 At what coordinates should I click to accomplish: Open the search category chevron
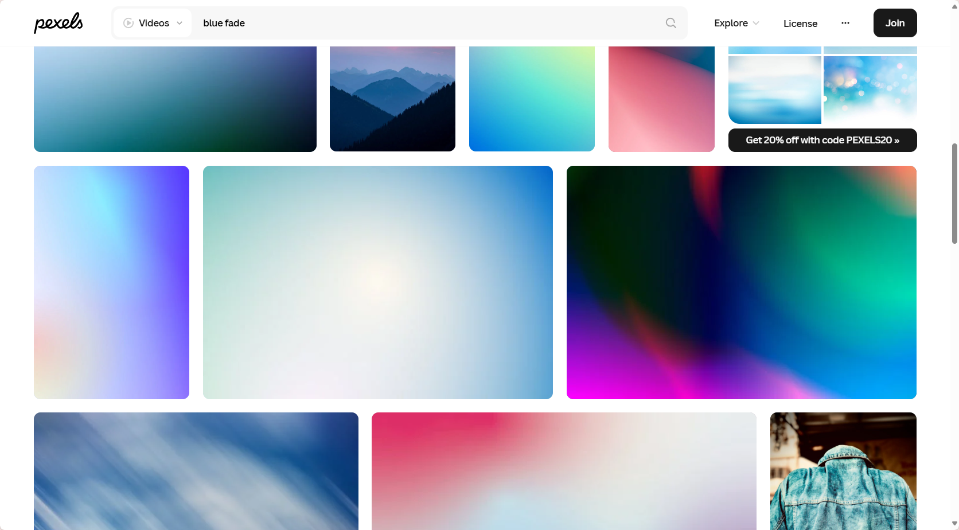tap(179, 23)
